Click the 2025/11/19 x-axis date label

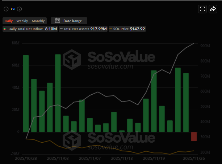tap(154, 158)
